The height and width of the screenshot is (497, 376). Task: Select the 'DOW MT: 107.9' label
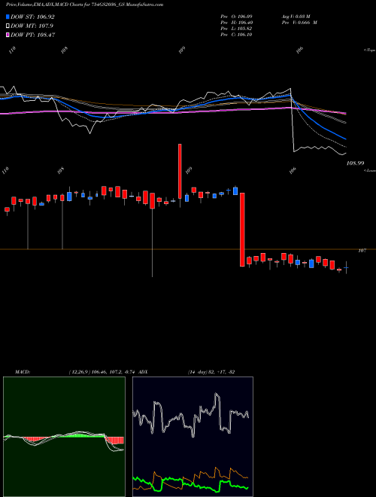32,26
